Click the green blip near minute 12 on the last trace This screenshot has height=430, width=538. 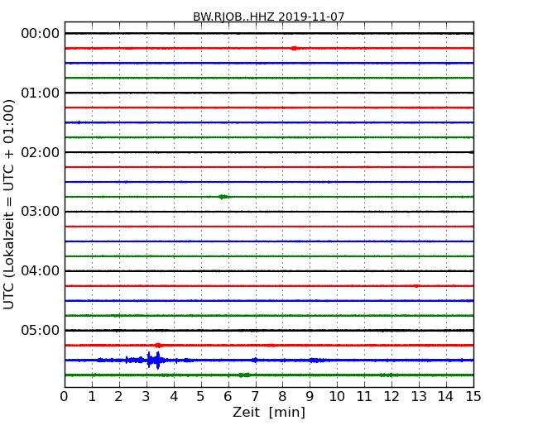point(387,375)
